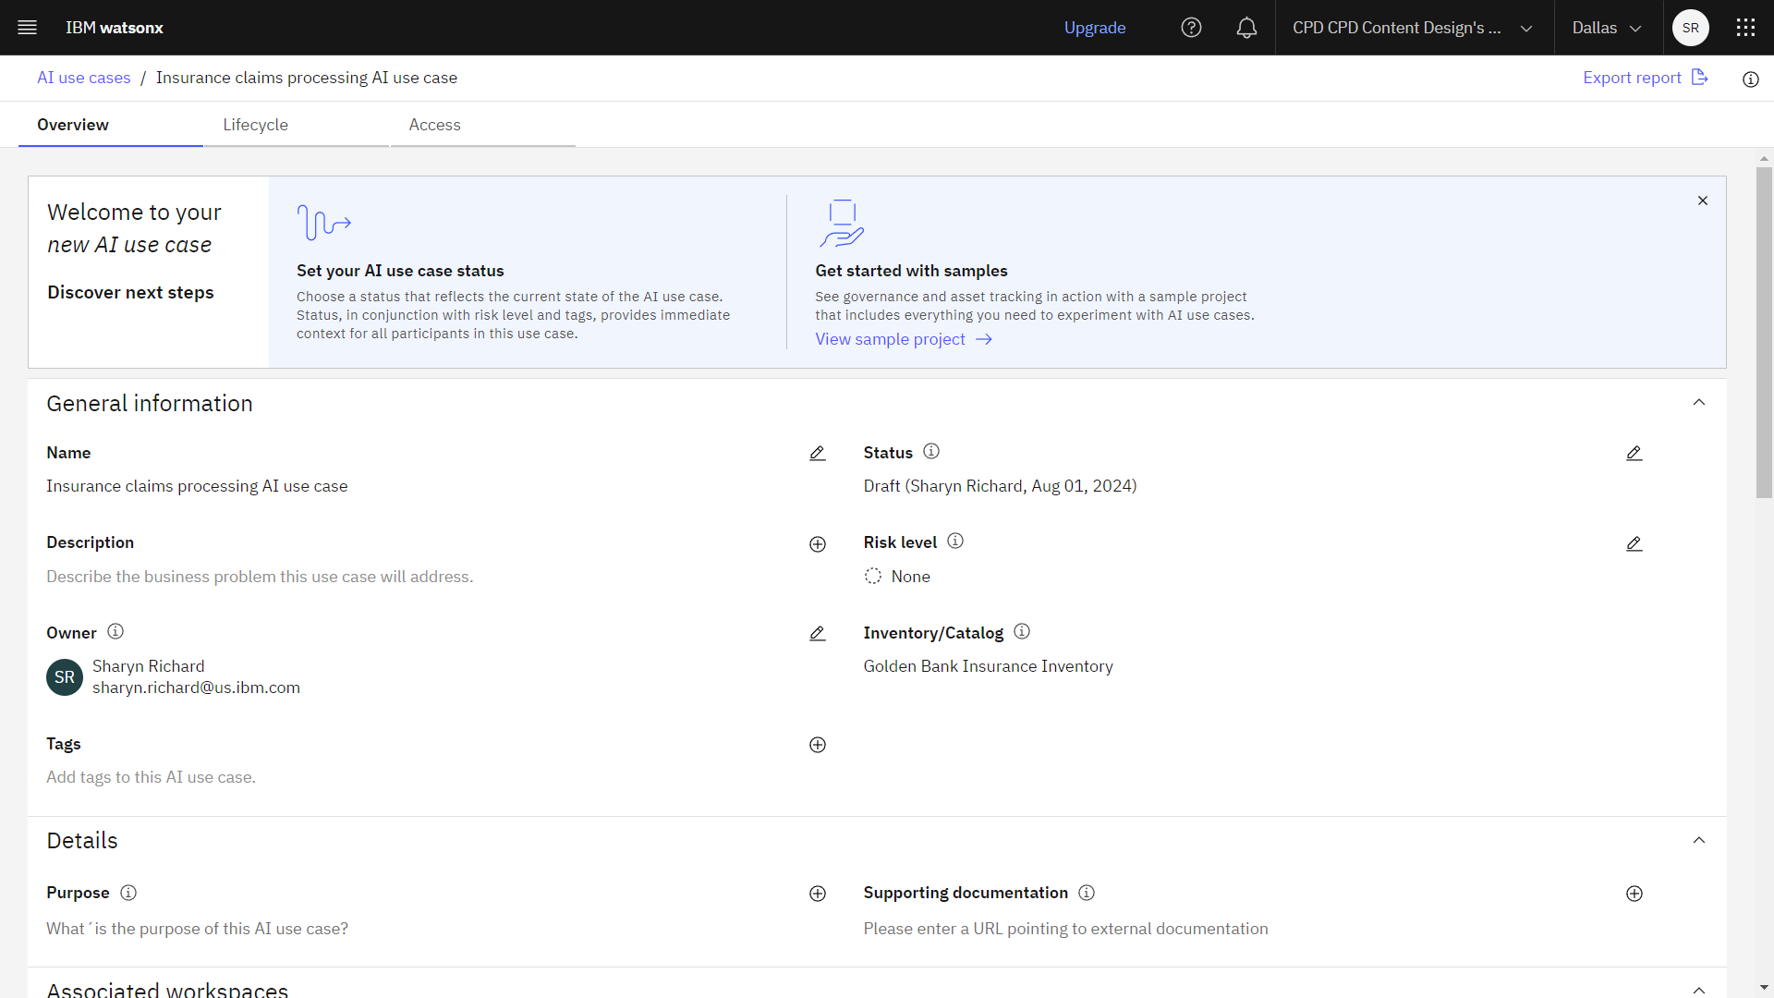
Task: Click the owner SR avatar
Action: [x=65, y=677]
